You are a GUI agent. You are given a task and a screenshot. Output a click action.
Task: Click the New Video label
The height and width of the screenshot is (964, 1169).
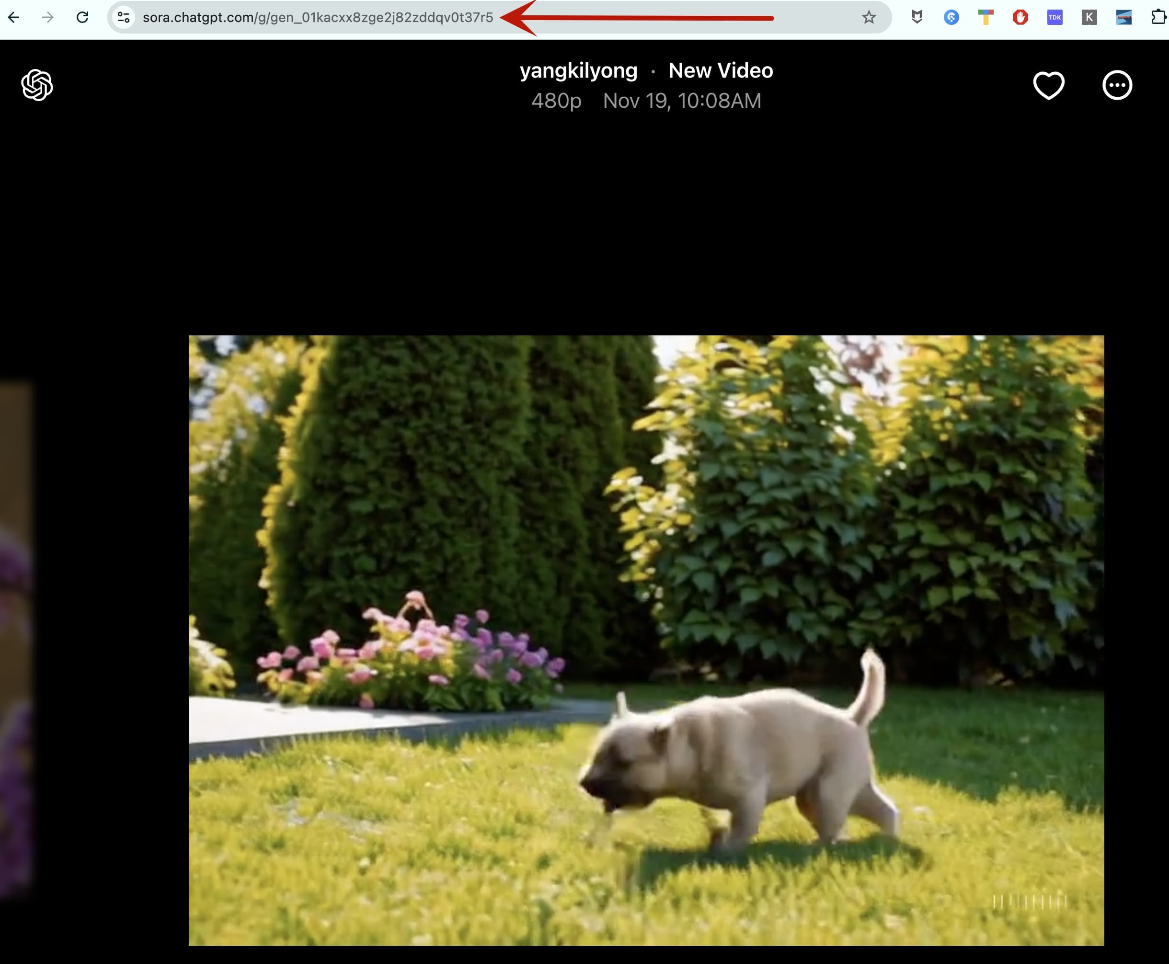[x=720, y=70]
